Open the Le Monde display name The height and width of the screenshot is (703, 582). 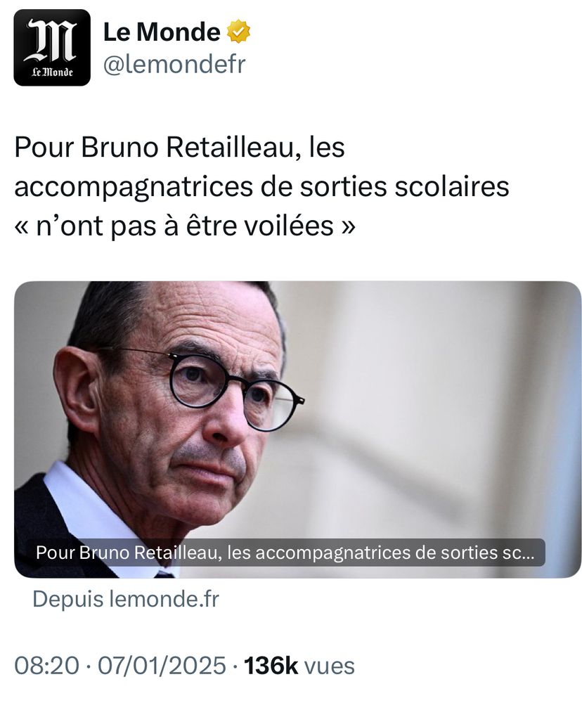point(162,32)
